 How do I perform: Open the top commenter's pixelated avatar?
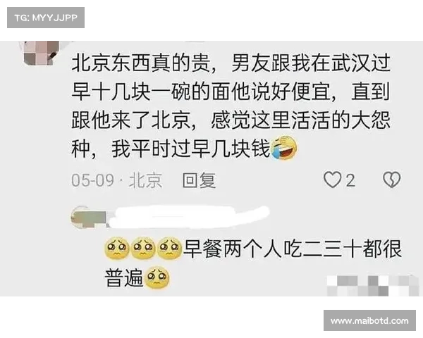(42, 53)
